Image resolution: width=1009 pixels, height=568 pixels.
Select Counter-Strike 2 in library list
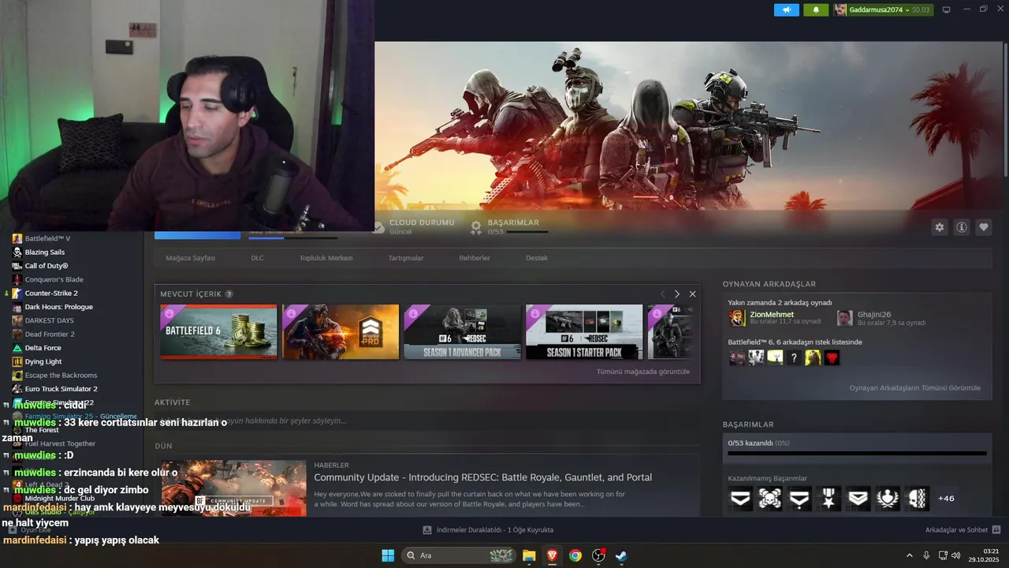coord(51,293)
